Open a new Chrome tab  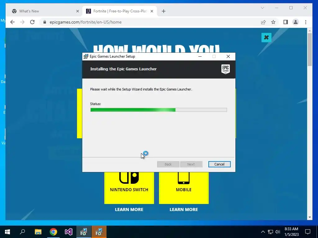(x=164, y=11)
